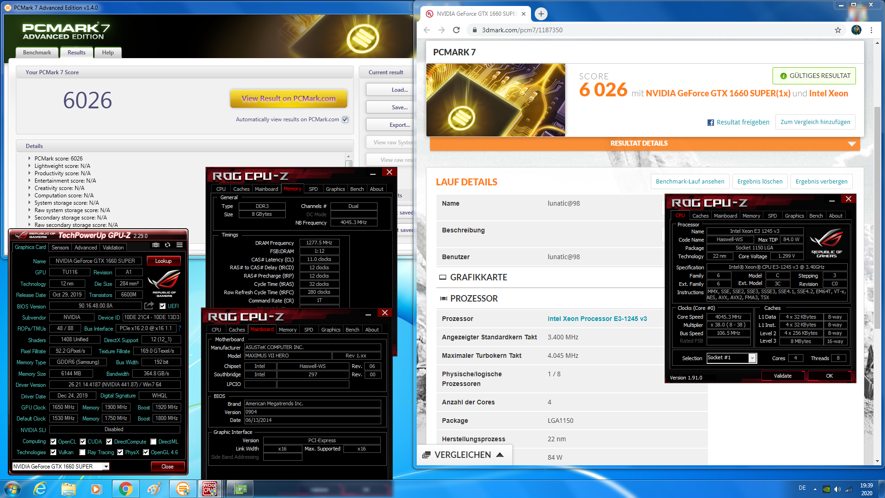This screenshot has width=885, height=498.
Task: Toggle the Vulkan checkbox
Action: click(53, 452)
